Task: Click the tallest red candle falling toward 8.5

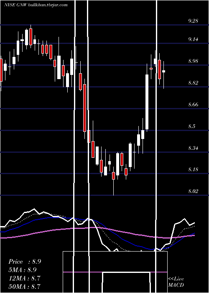Action: pos(84,108)
